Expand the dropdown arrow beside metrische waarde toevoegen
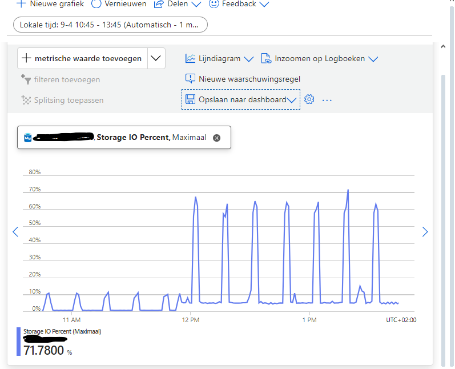The image size is (455, 369). point(156,58)
